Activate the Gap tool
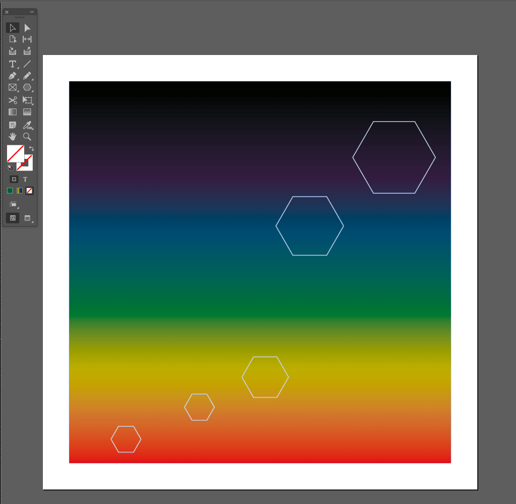 (27, 39)
